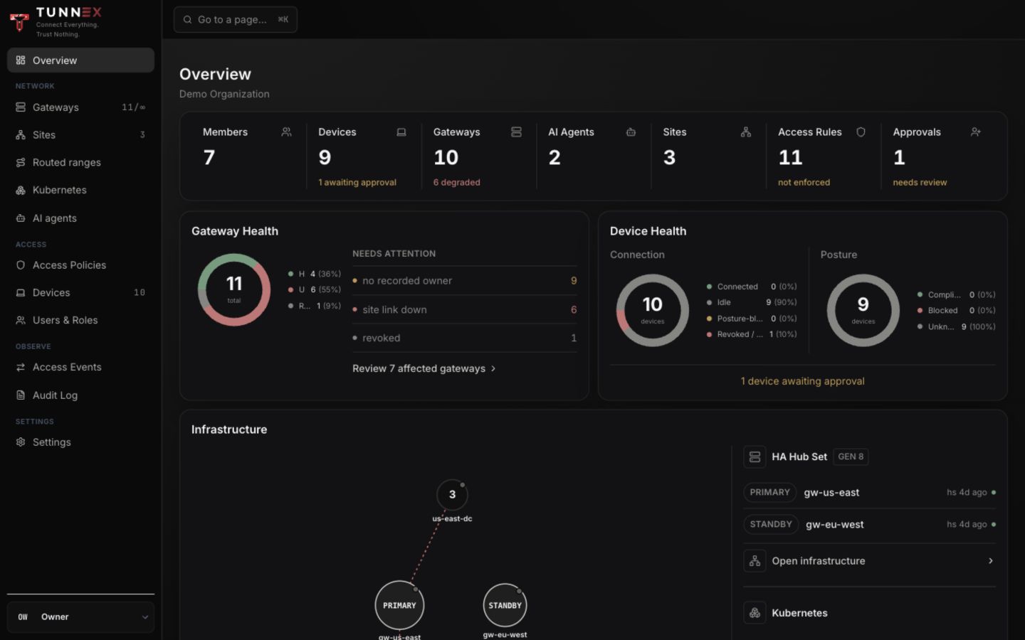Click the Members card people icon
The height and width of the screenshot is (640, 1025).
pyautogui.click(x=286, y=132)
